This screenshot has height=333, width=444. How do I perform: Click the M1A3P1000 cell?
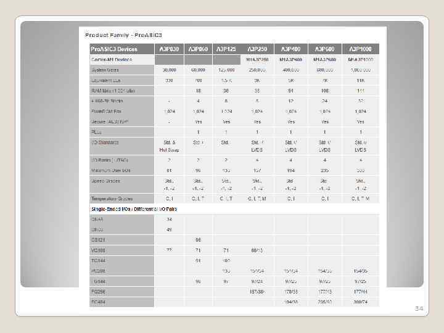pyautogui.click(x=361, y=60)
